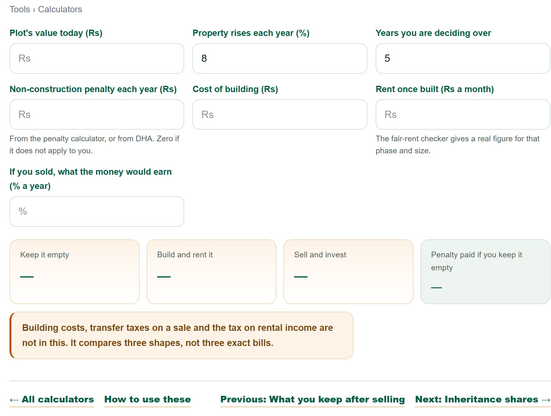Select the Non-construction penalty each year input
The width and height of the screenshot is (551, 416).
click(97, 114)
